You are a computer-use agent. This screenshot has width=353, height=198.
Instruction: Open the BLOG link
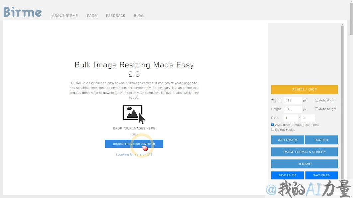[139, 16]
